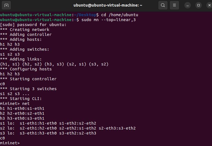Click the 'sudo mn --top=linear,3' command text

pyautogui.click(x=108, y=20)
